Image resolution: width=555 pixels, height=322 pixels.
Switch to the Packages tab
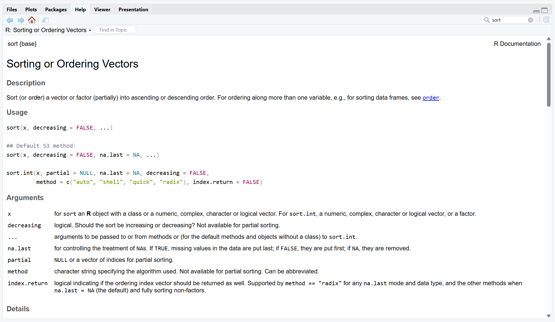(x=56, y=10)
